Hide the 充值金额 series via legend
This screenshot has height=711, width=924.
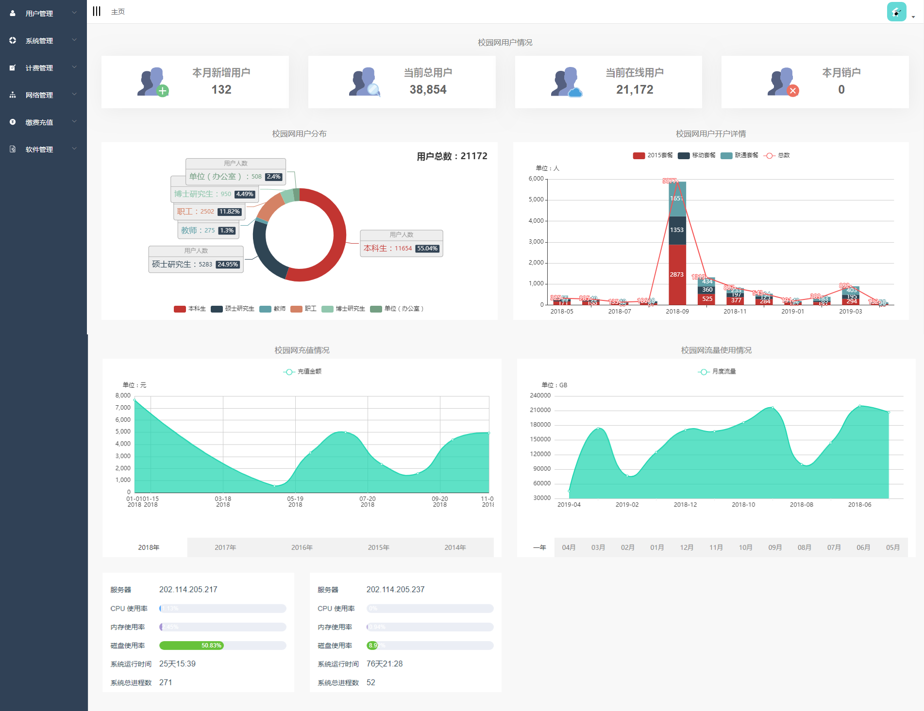pyautogui.click(x=302, y=372)
